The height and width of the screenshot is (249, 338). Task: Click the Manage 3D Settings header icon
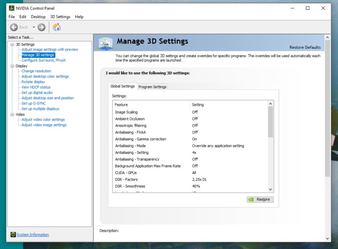pos(105,43)
